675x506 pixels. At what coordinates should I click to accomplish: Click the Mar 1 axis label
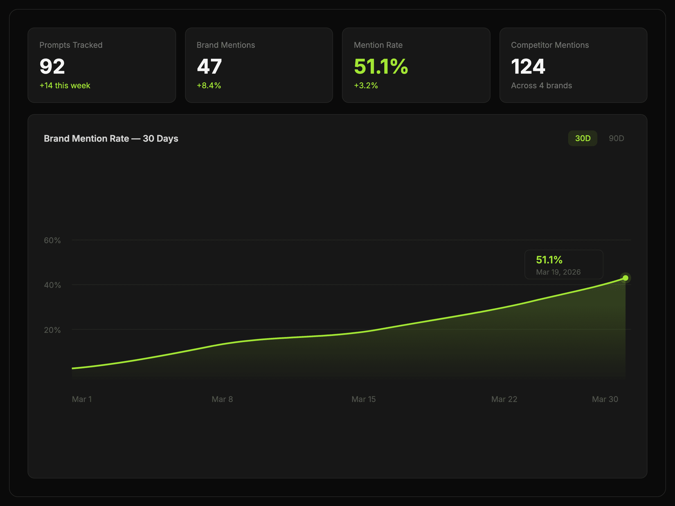(82, 399)
